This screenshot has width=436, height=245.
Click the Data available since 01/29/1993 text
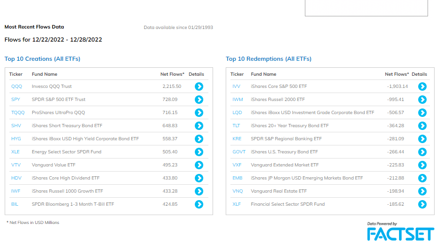[178, 28]
